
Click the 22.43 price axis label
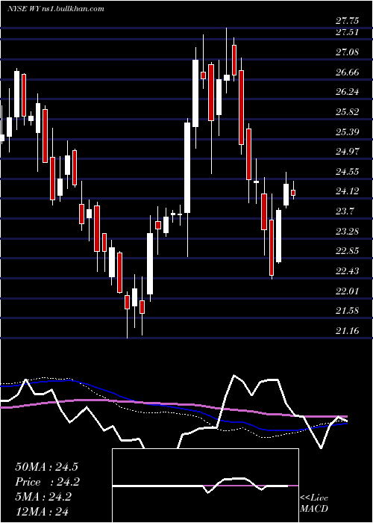(347, 270)
